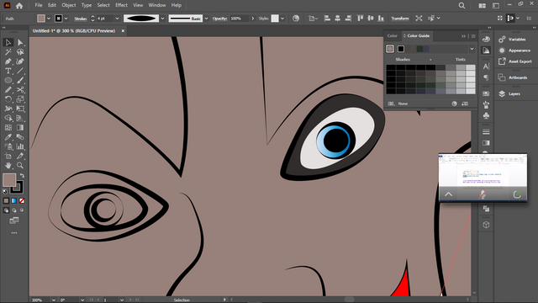538x303 pixels.
Task: Open variable width profile dropdown
Action: click(162, 19)
